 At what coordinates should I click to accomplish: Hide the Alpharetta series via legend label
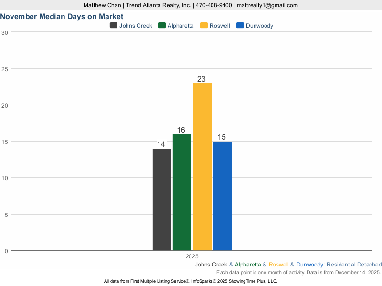pos(180,26)
